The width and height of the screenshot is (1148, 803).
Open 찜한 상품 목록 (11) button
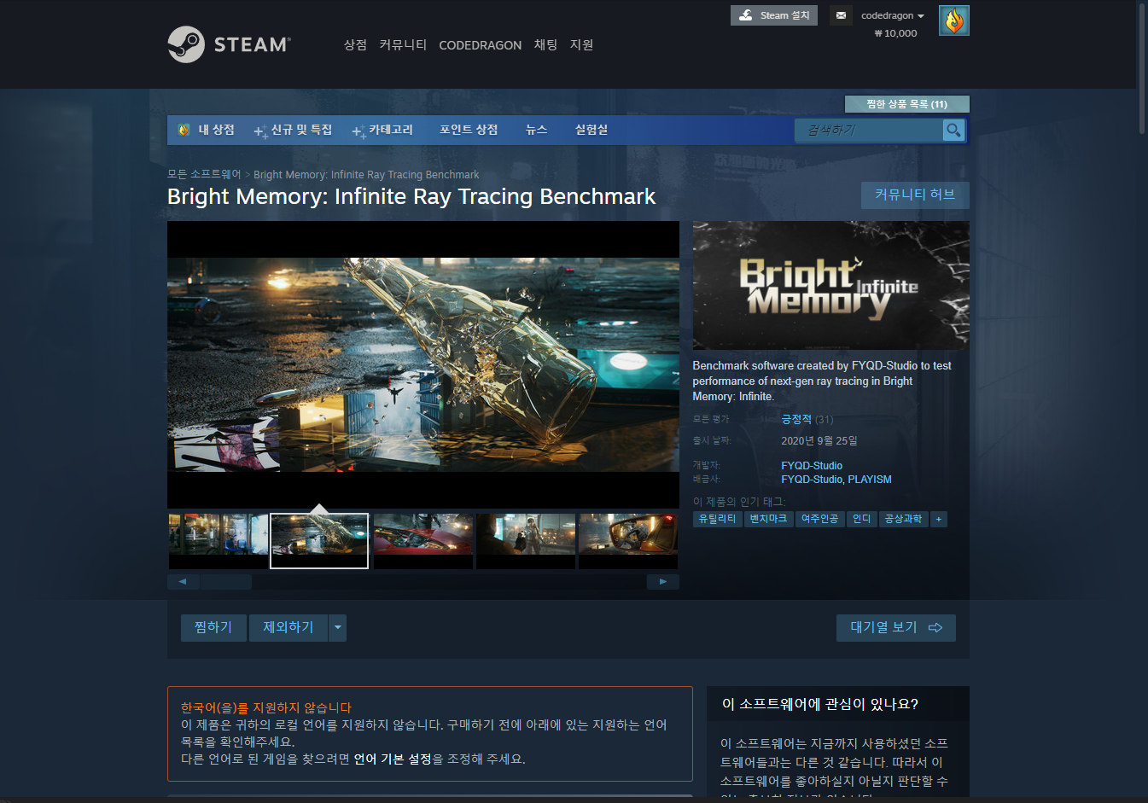click(x=907, y=104)
